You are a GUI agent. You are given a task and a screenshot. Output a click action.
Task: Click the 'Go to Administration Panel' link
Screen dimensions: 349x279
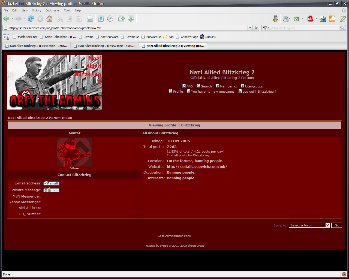pyautogui.click(x=174, y=236)
